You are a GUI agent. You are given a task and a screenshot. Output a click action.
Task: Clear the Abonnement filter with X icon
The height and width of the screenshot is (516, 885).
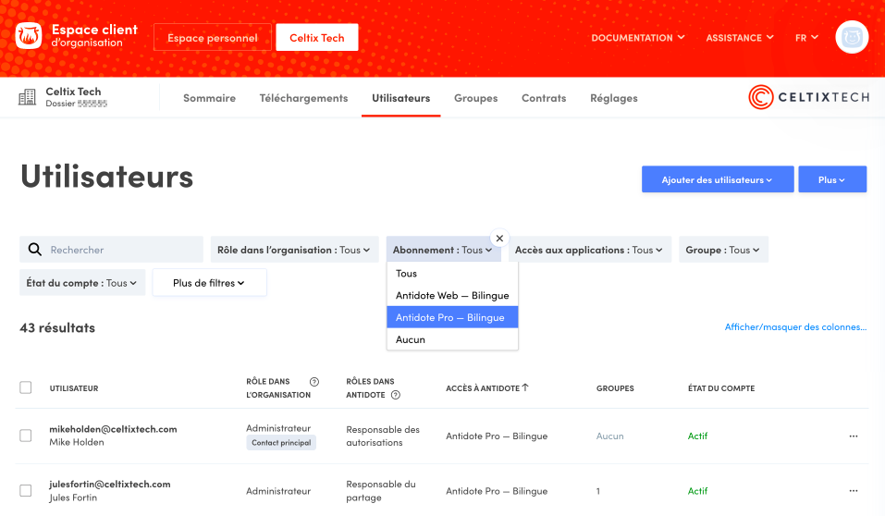(x=499, y=238)
